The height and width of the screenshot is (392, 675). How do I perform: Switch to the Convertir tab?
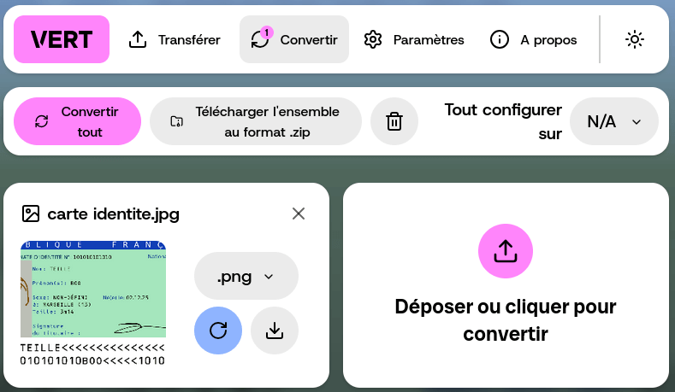pyautogui.click(x=294, y=39)
